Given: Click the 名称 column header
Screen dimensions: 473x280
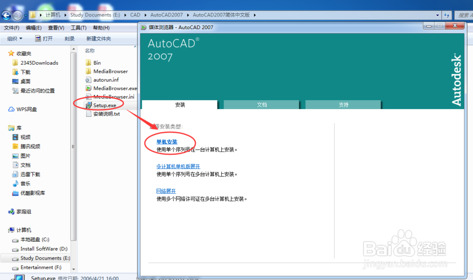Looking at the screenshot, I should coord(89,51).
